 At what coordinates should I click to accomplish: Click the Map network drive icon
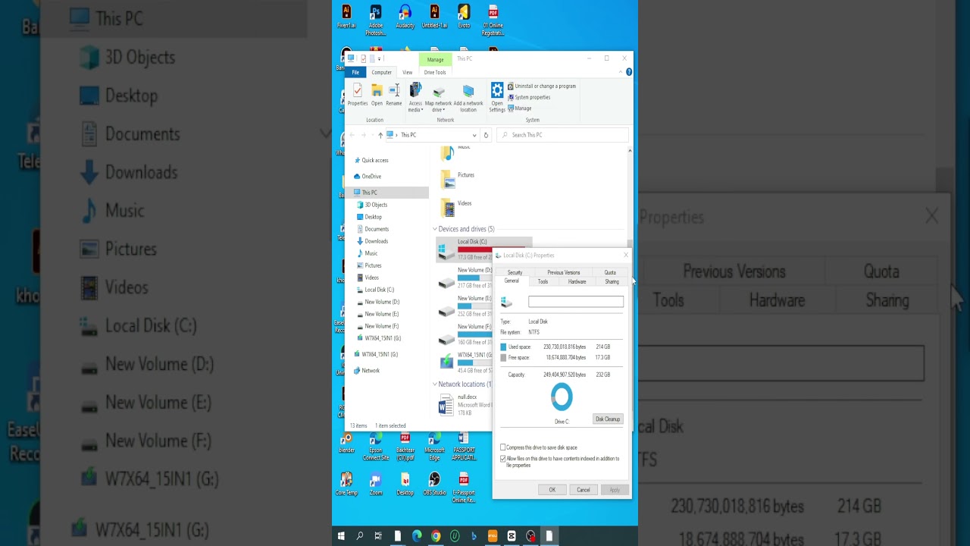(x=438, y=92)
